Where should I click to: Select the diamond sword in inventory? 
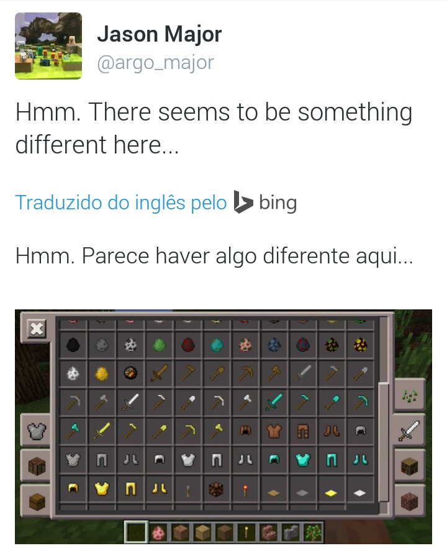(x=274, y=402)
